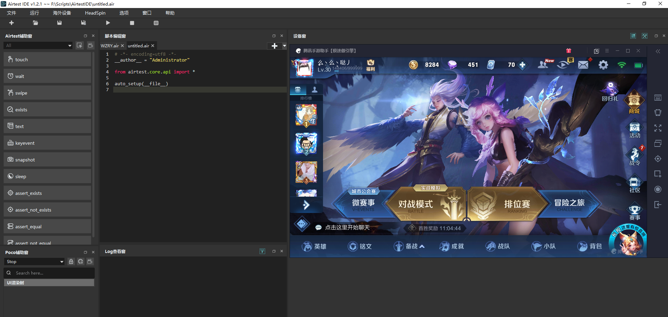Open the 窗口 menu
The height and width of the screenshot is (317, 668).
(x=147, y=13)
